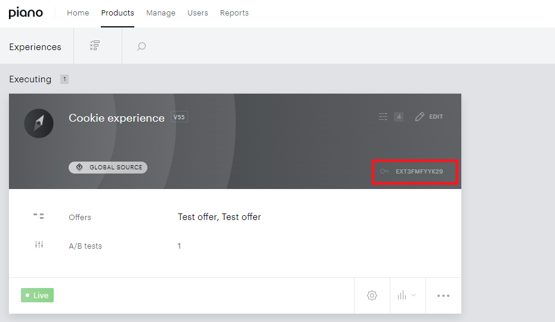Open the gear settings icon
This screenshot has width=555, height=322.
click(x=372, y=295)
